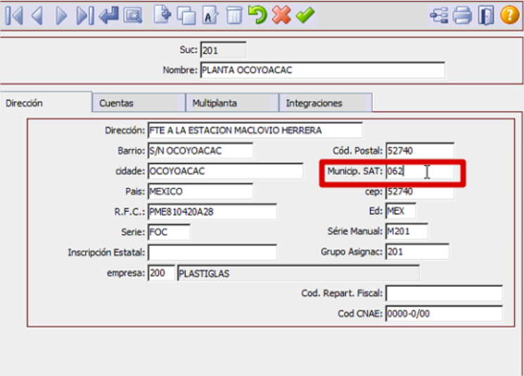The image size is (524, 376).
Task: Jump to last record icon
Action: tap(85, 15)
